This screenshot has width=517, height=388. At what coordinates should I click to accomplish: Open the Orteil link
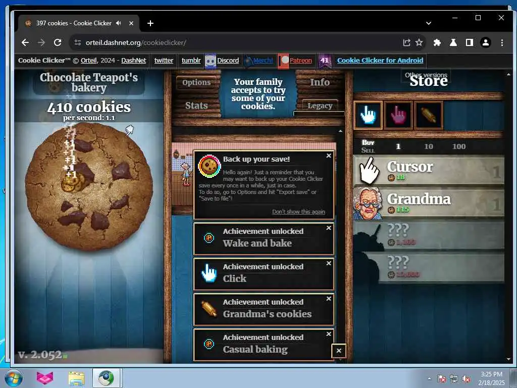89,61
